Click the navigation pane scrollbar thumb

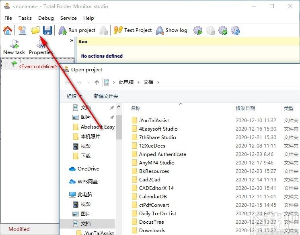coord(119,127)
